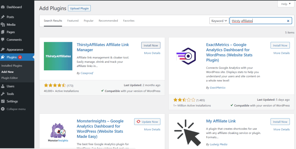
Task: Click 'Last Updated: 2 months ago' text
Action: click(142, 85)
